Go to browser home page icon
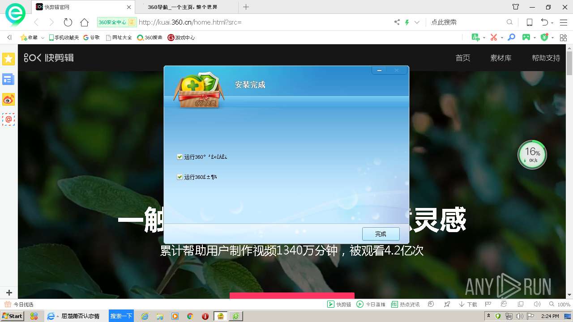The width and height of the screenshot is (573, 322). coord(84,22)
